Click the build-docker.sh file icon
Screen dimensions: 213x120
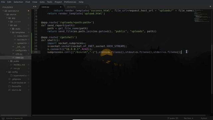click(9, 83)
